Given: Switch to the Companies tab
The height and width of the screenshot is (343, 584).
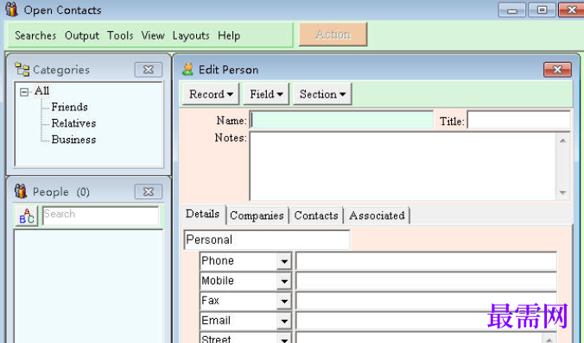Looking at the screenshot, I should click(257, 215).
